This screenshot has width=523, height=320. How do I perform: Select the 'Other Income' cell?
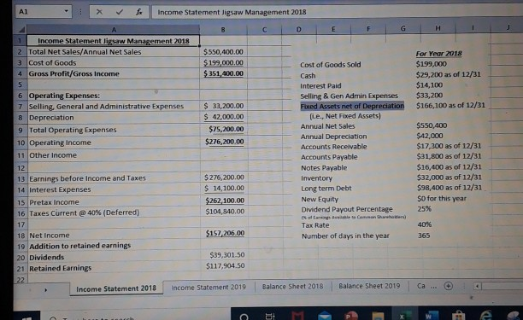click(114, 155)
